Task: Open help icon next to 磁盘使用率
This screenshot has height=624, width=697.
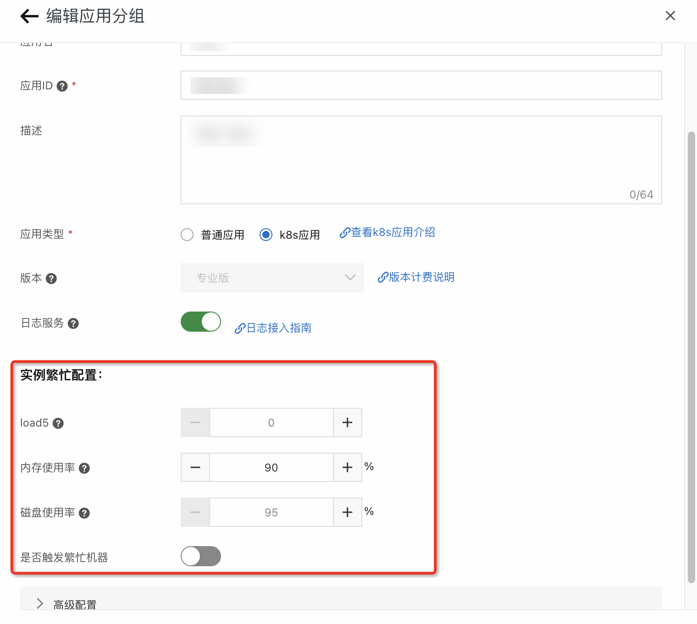Action: click(x=84, y=513)
